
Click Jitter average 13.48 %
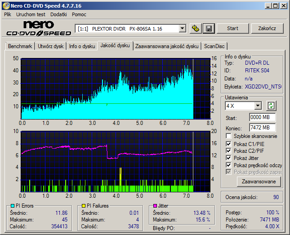pos(202,213)
